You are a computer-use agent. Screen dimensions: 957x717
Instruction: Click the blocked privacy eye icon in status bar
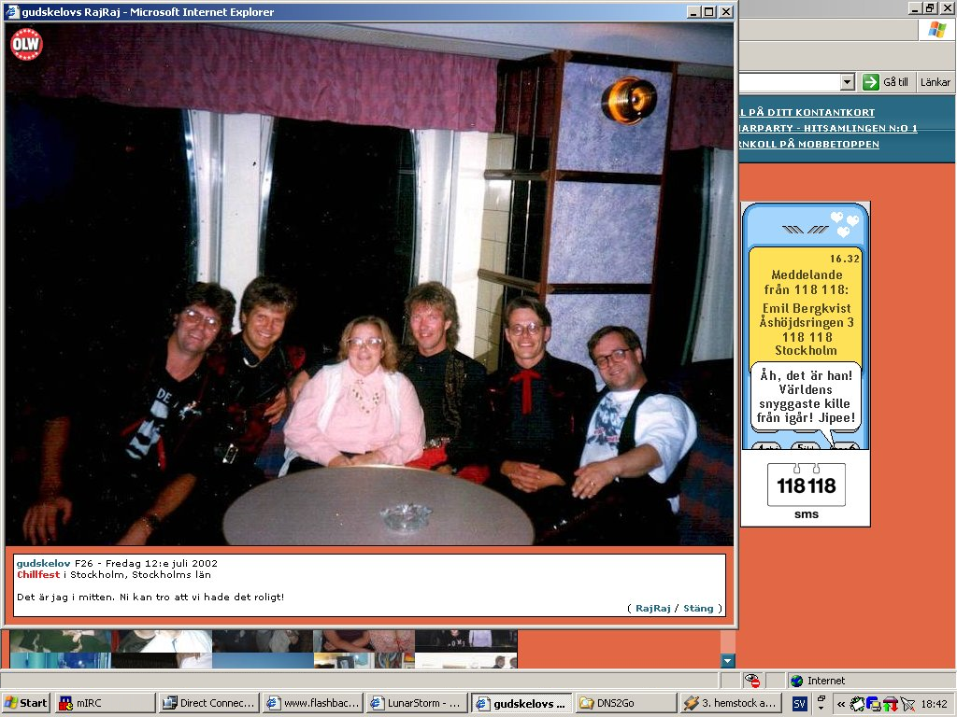[752, 681]
